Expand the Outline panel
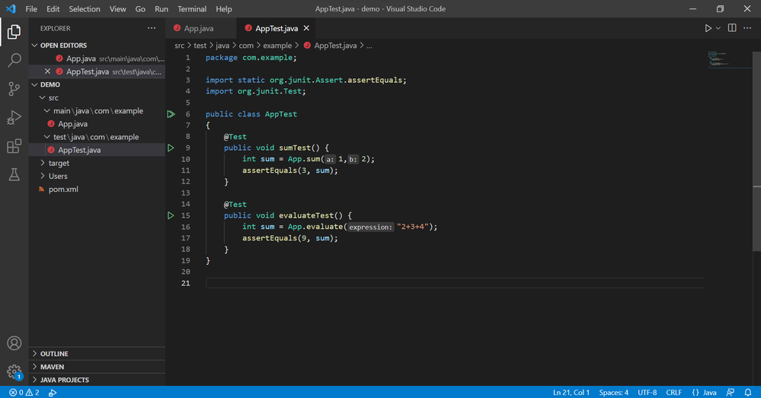This screenshot has width=761, height=398. click(97, 353)
